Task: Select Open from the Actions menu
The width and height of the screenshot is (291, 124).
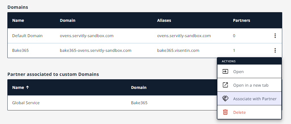Action: pyautogui.click(x=238, y=72)
